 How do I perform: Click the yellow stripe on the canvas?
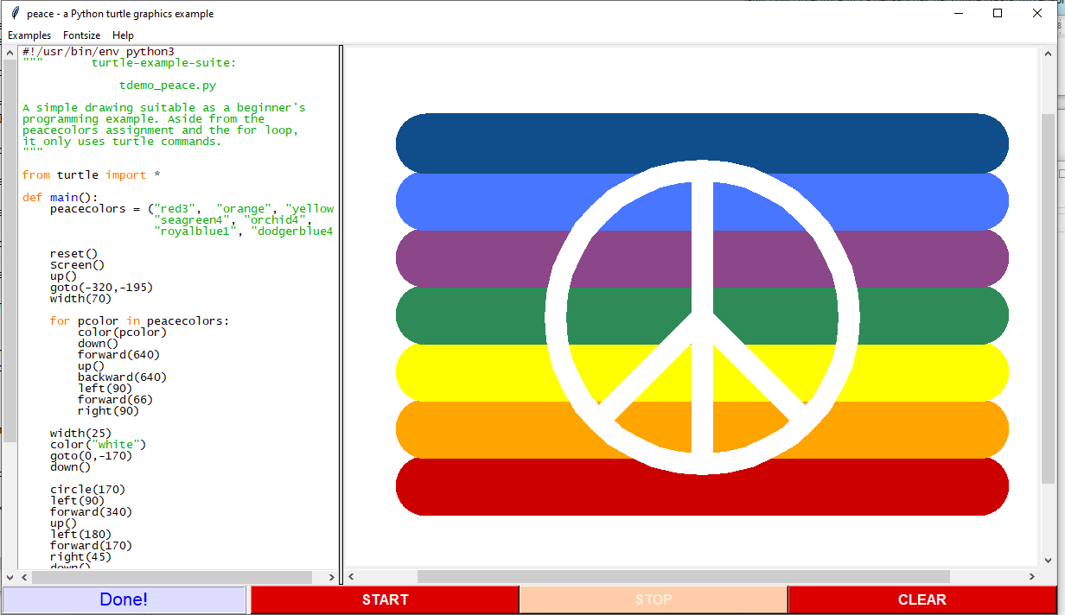pos(467,372)
